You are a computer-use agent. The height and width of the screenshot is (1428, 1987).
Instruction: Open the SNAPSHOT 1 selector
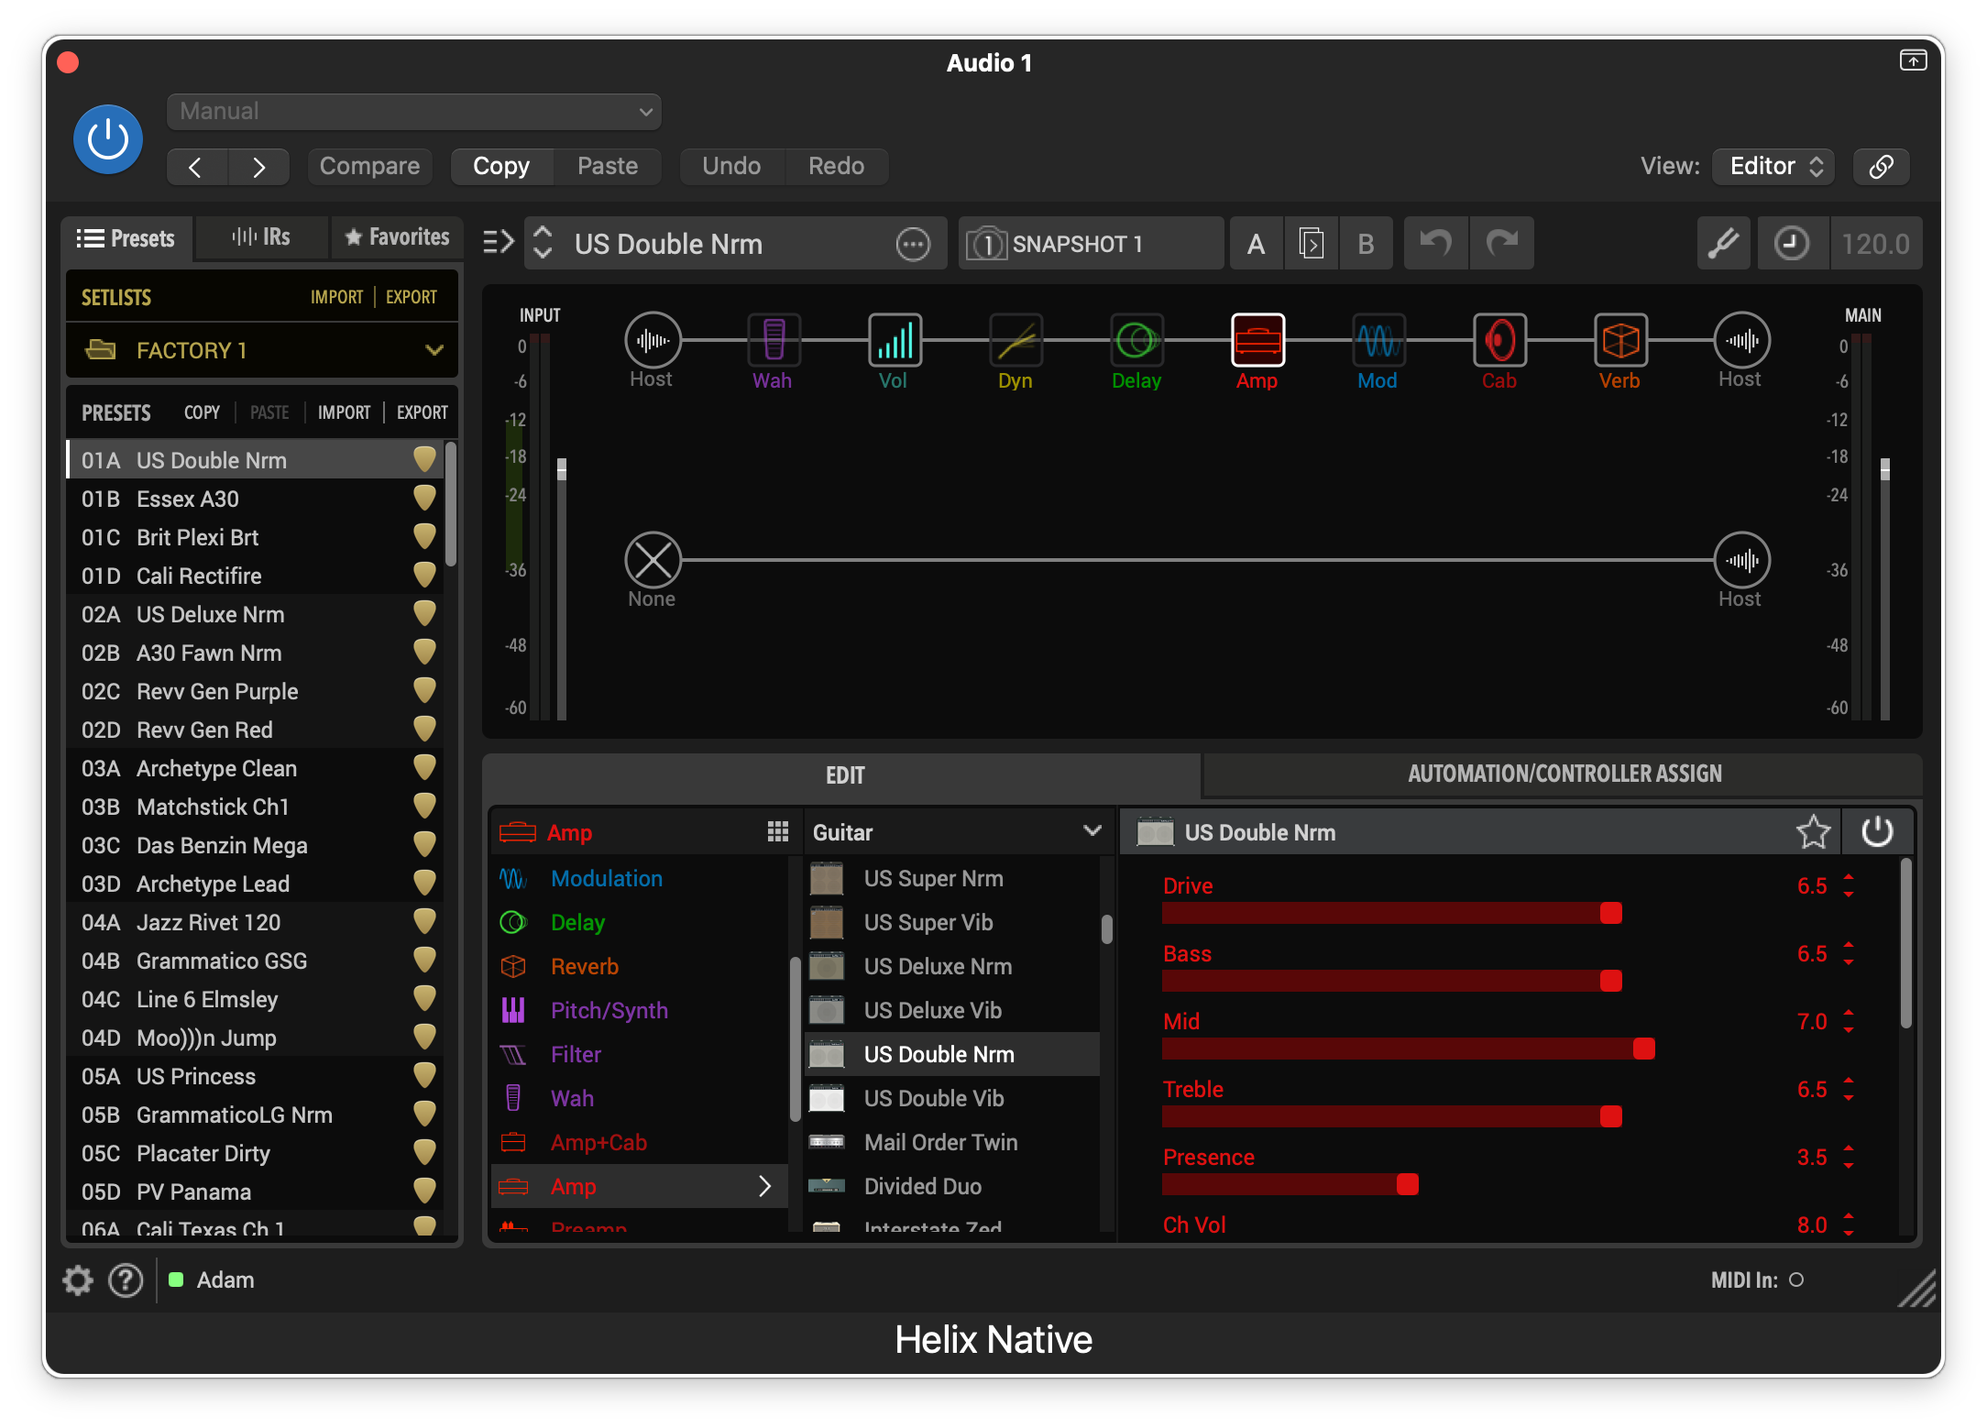click(1091, 244)
